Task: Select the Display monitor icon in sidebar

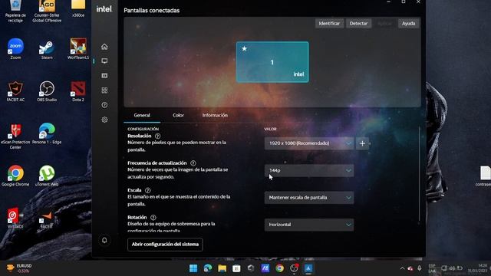Action: [x=104, y=61]
